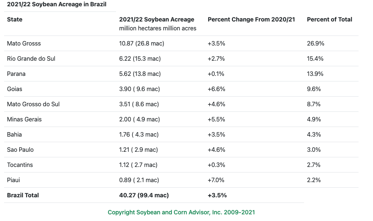Screen dimensions: 373x221
Task: Click the Tocantins +0.3% change value
Action: (x=216, y=165)
